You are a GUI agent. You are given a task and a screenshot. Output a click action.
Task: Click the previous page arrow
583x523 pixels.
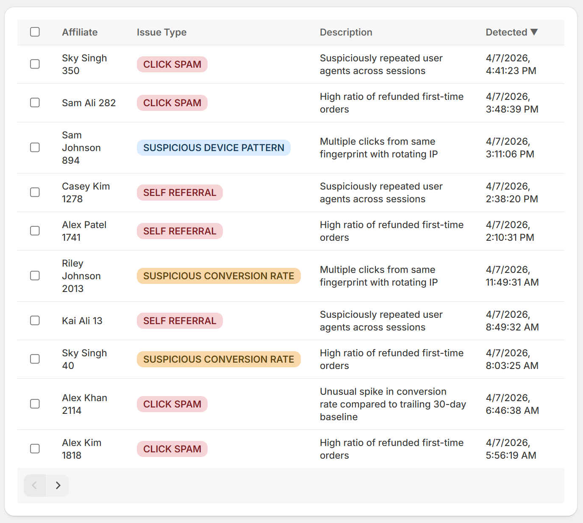pyautogui.click(x=35, y=485)
